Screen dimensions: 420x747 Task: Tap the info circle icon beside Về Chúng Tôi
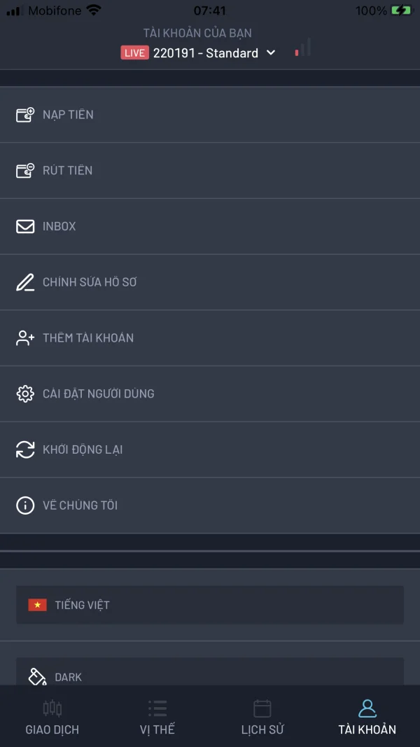25,505
